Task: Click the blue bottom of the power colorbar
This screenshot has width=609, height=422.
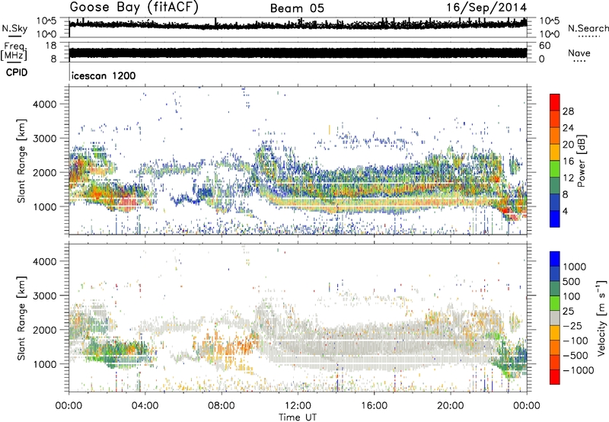Action: (555, 219)
